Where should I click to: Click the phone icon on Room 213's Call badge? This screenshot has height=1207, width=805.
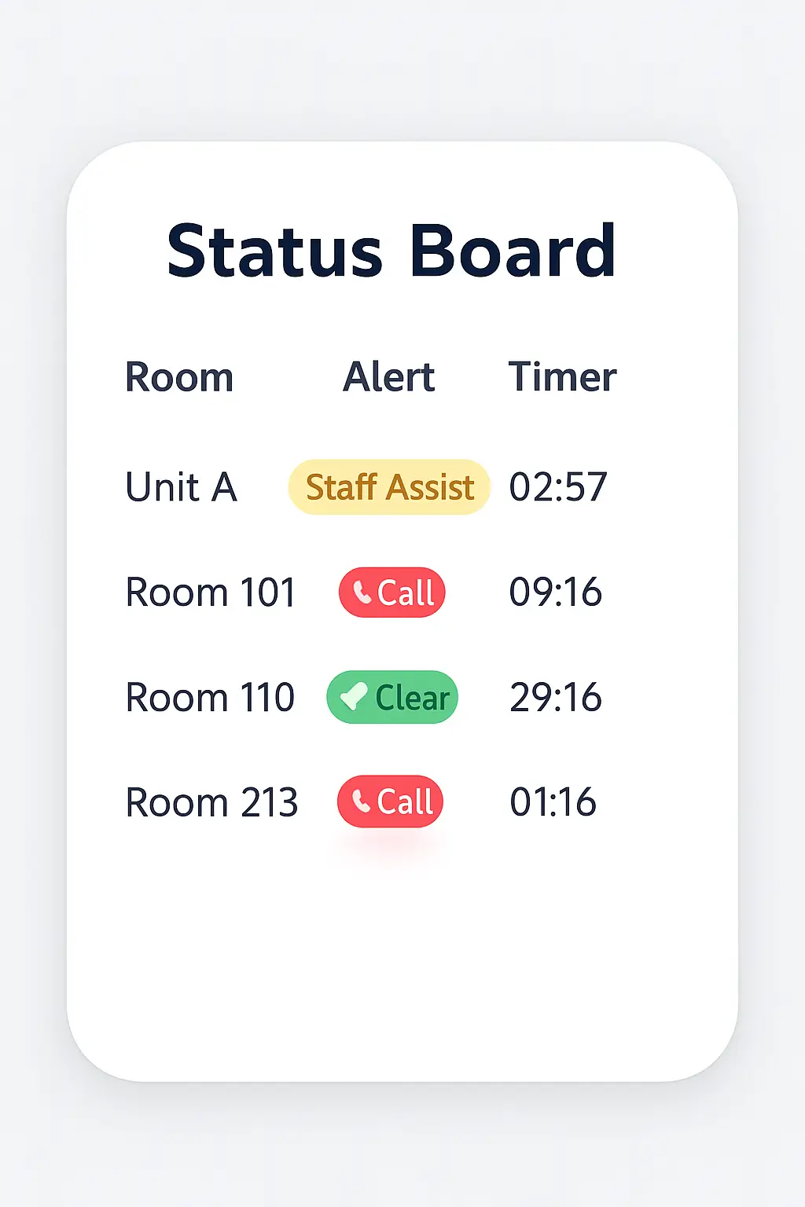[x=362, y=802]
